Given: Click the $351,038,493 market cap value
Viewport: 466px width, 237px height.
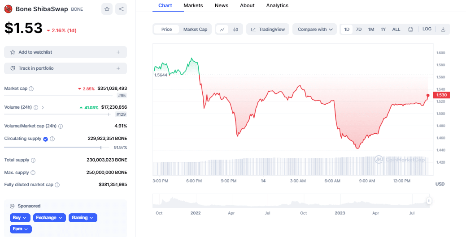Looking at the screenshot, I should [x=112, y=88].
